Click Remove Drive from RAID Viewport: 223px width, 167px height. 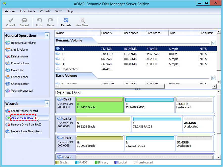point(26,124)
